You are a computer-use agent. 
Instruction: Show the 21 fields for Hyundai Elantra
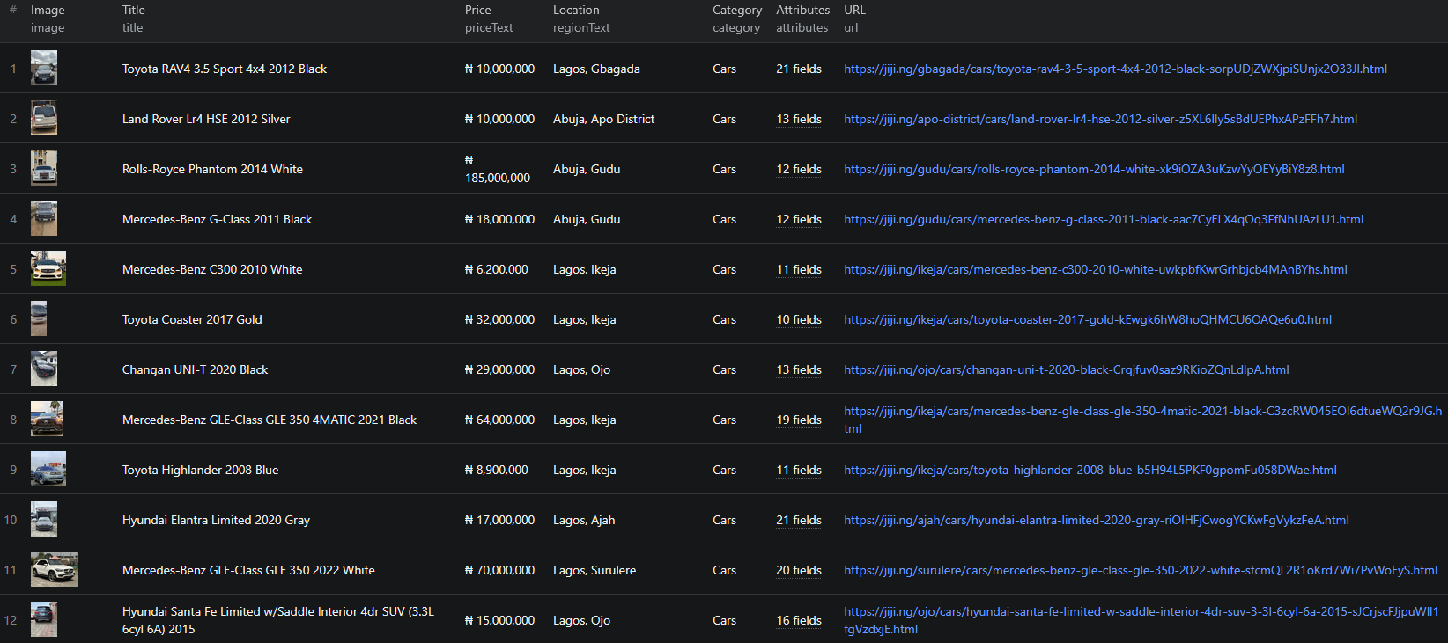pyautogui.click(x=799, y=520)
